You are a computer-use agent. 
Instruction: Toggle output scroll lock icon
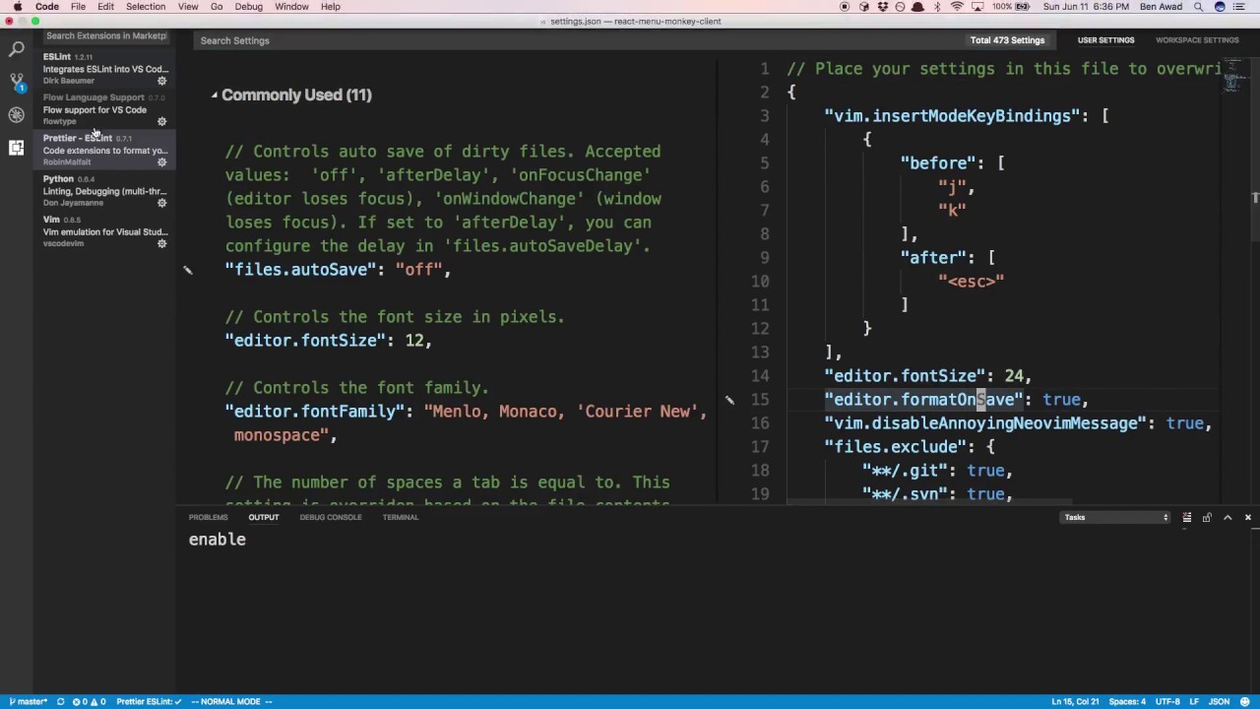(x=1207, y=517)
